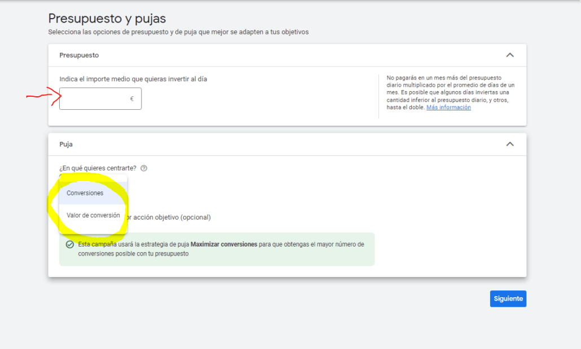581x349 pixels.
Task: Click the ¿En qué quieres centrarte? label
Action: click(x=98, y=168)
